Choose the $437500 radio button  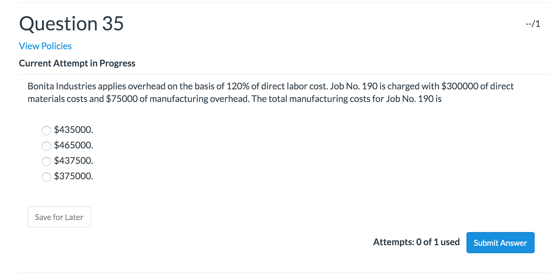click(46, 162)
